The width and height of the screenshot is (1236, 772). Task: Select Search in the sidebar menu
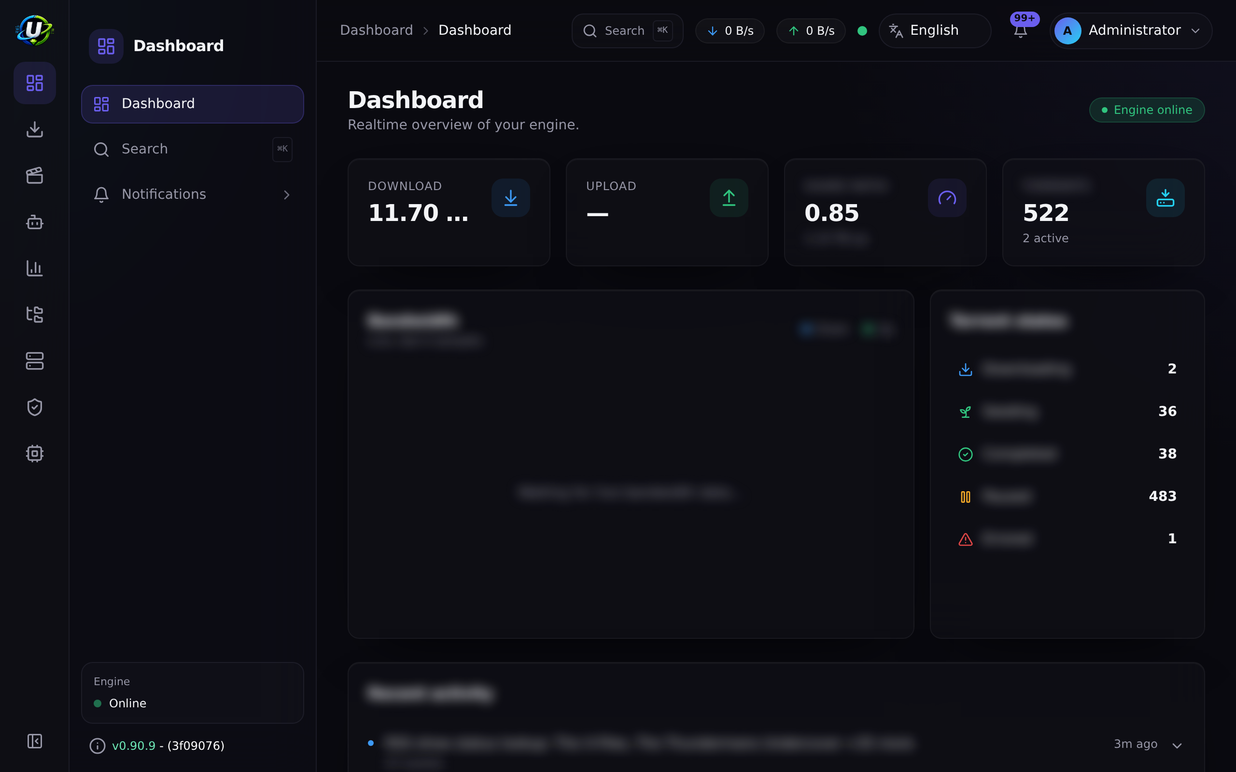pos(193,149)
